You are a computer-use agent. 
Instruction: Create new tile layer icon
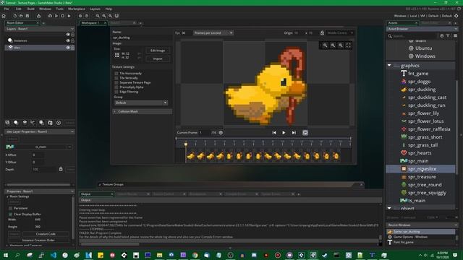[25, 123]
